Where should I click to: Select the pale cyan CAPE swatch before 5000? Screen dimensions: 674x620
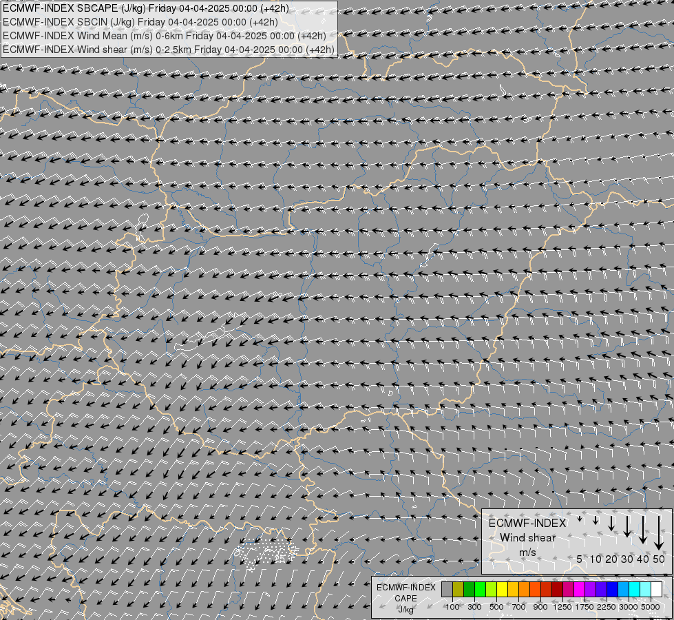(x=646, y=590)
